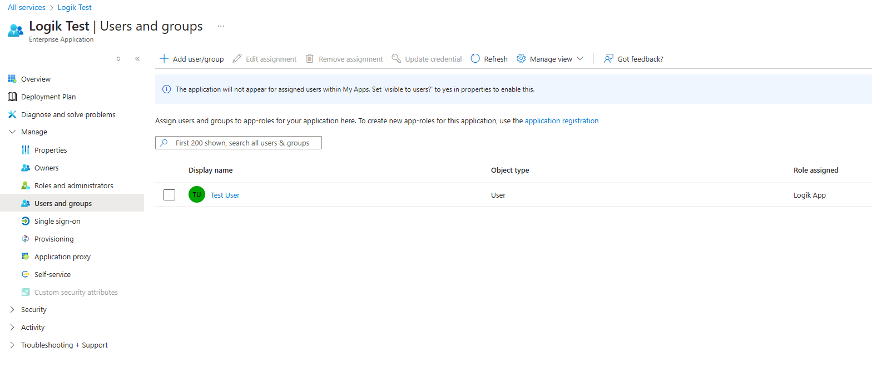Click the Add user/group button
Viewport: 872px width, 367px height.
192,58
